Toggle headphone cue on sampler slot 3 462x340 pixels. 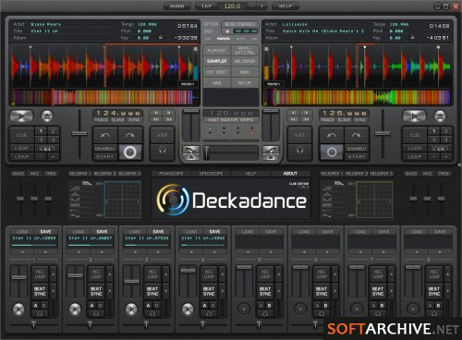coord(152,314)
